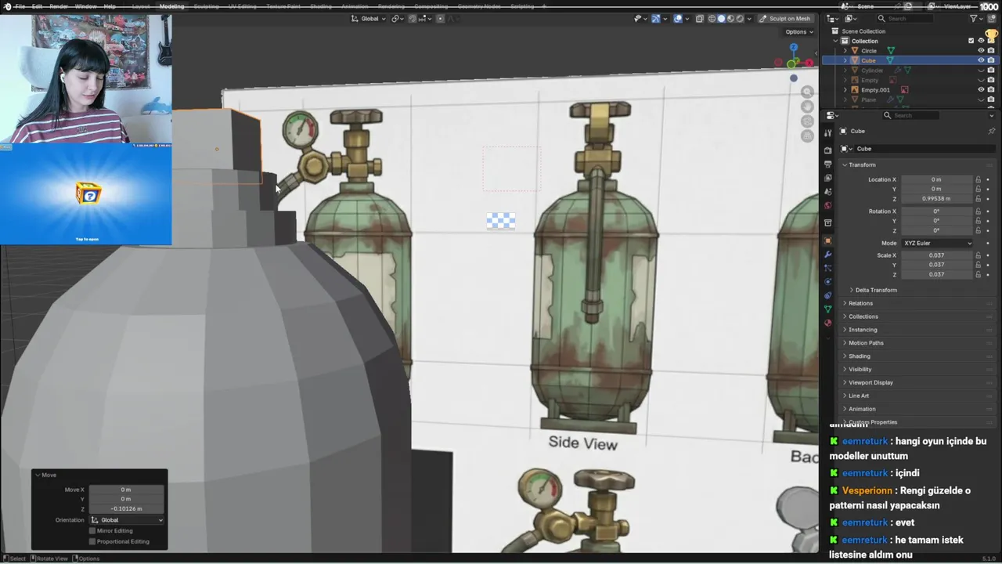
Task: Click the Blender logo menu
Action: click(5, 6)
